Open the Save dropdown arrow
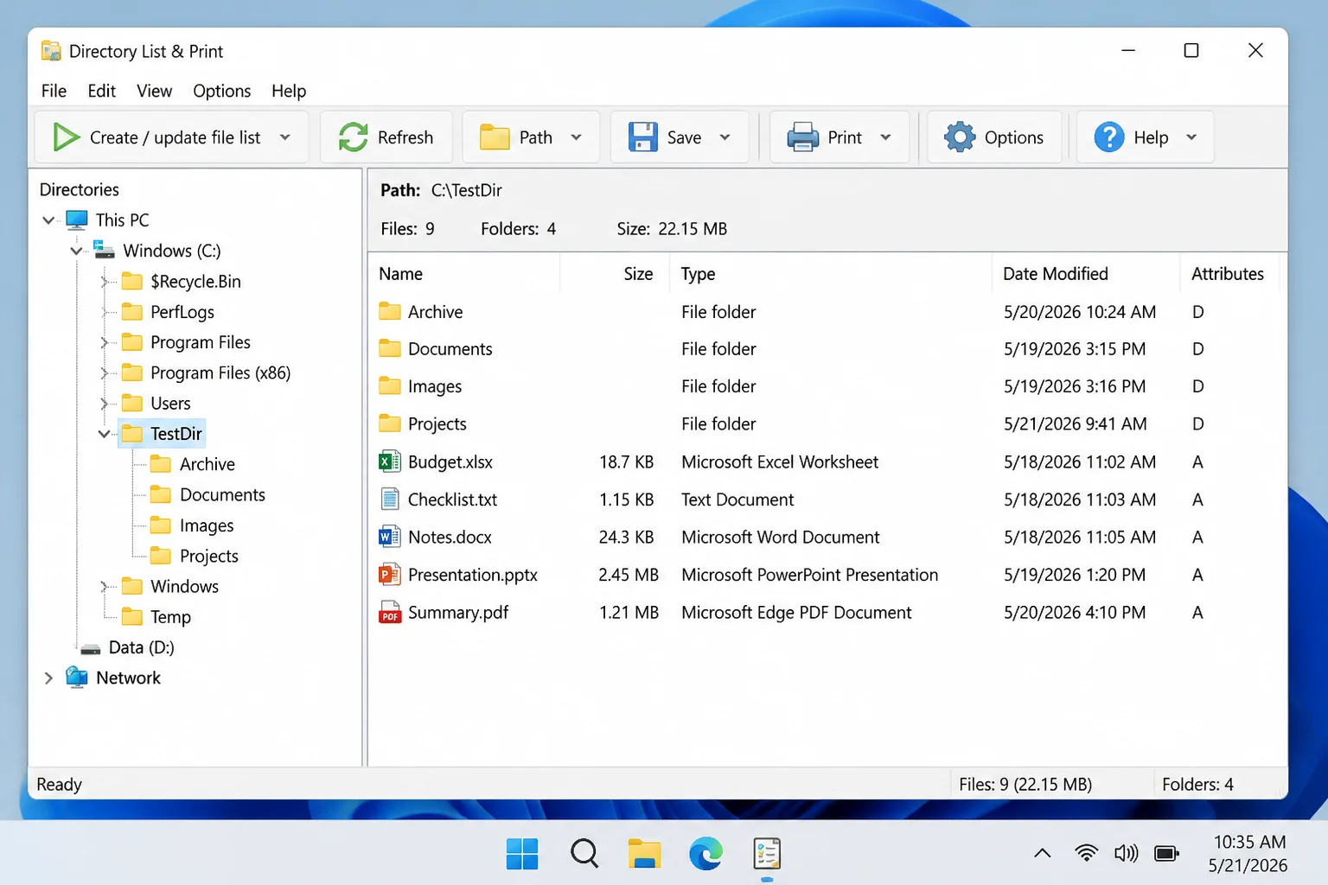 click(x=725, y=137)
